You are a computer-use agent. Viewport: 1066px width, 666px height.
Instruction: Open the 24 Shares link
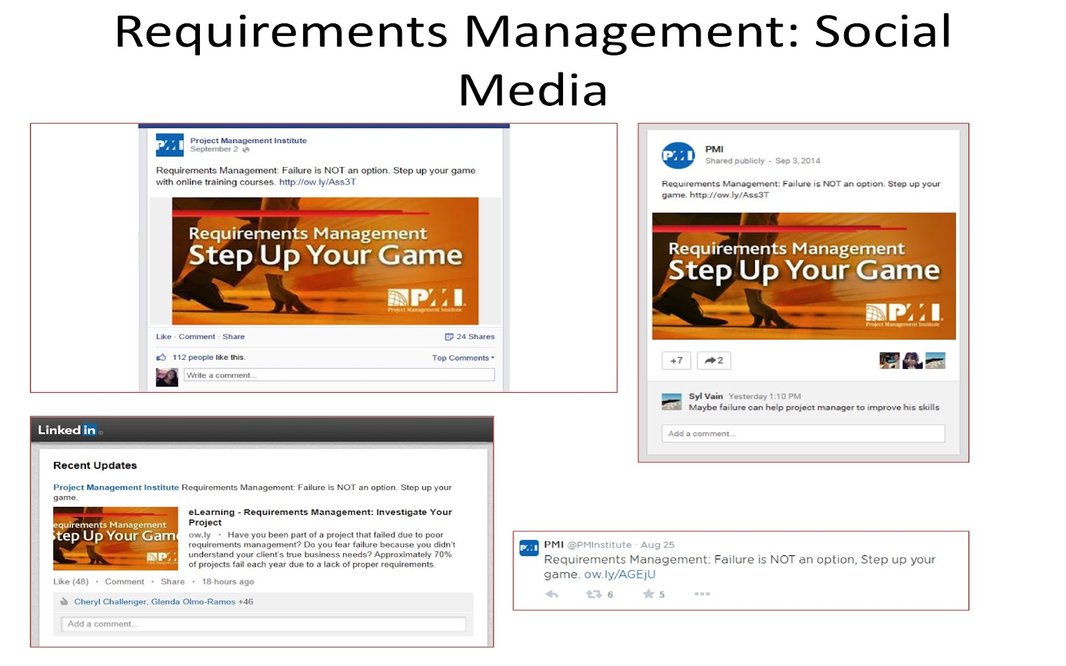[x=475, y=337]
